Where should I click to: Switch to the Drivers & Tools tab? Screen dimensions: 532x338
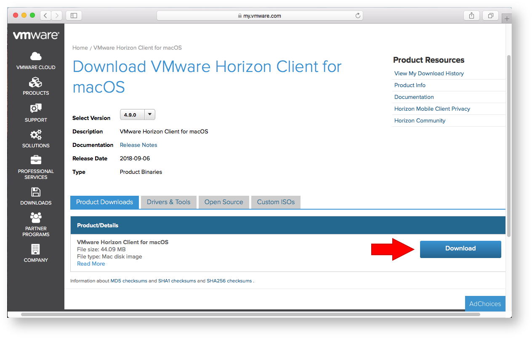point(168,202)
